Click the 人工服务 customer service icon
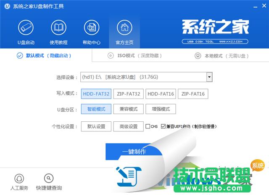Screen dimensions: 269x195 (x=18, y=179)
